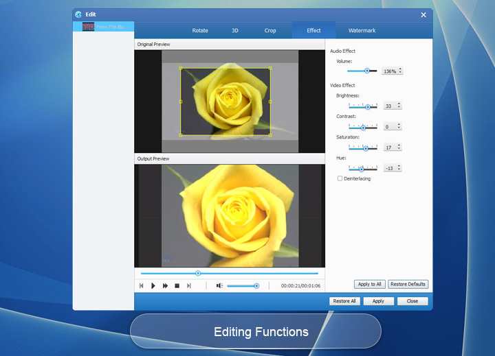Viewport: 495px width, 356px height.
Task: Open the Crop tab
Action: 270,31
